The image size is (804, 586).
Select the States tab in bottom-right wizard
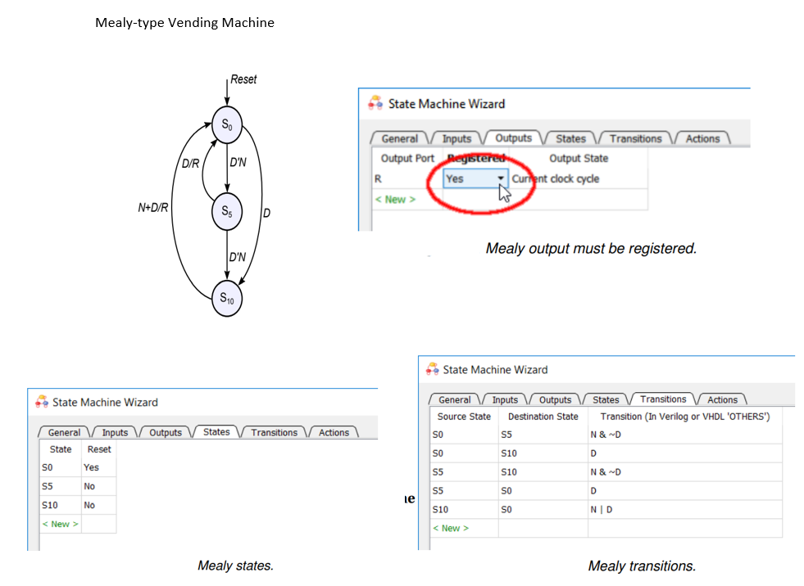click(x=606, y=399)
